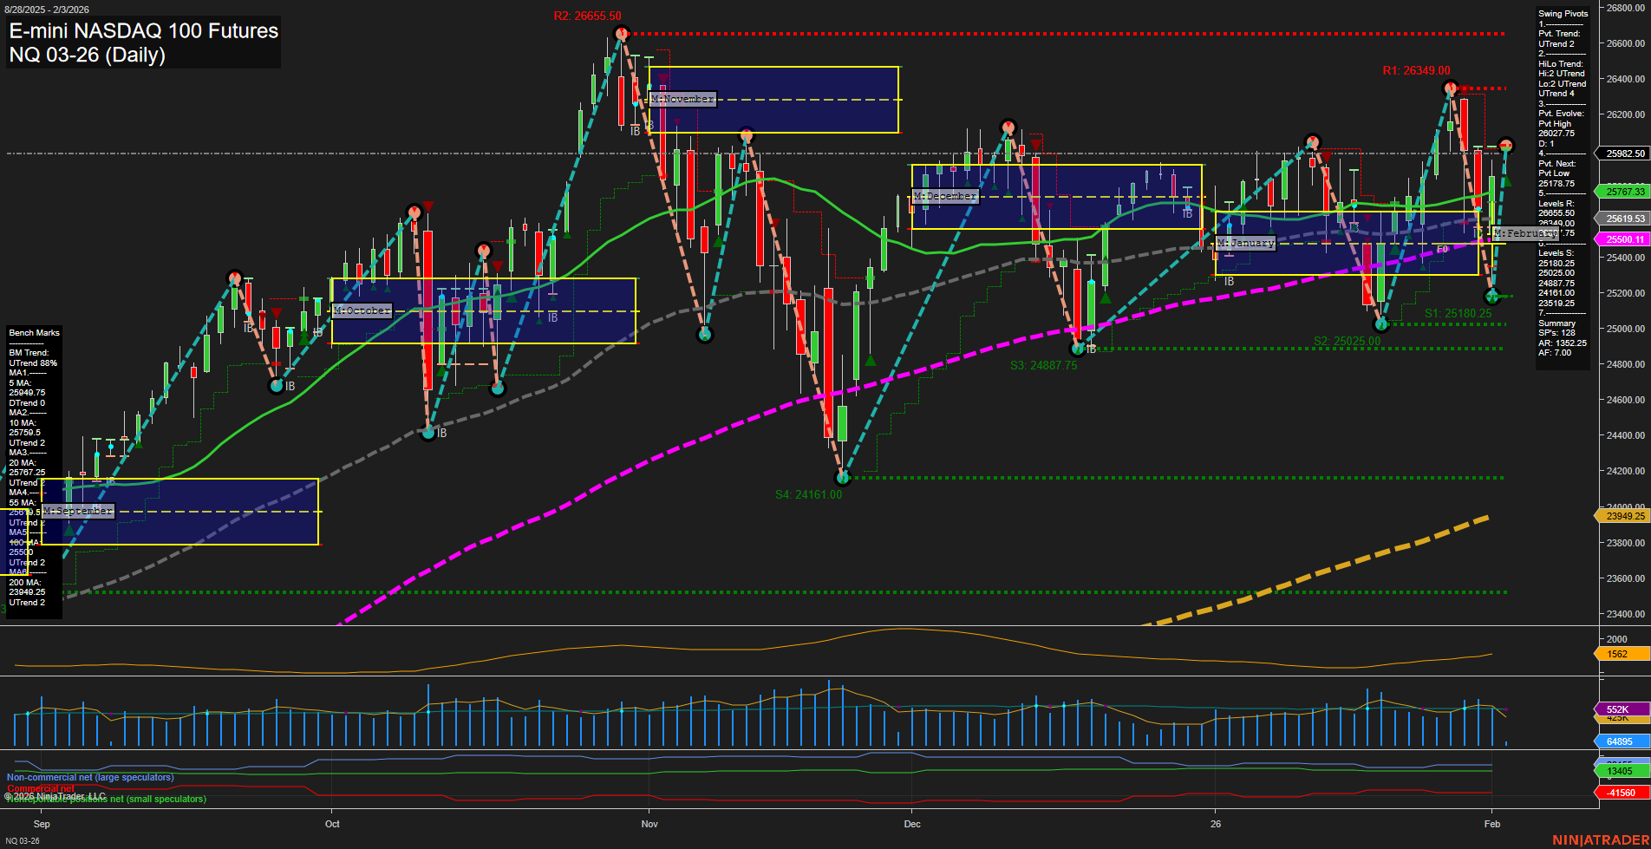Viewport: 1651px width, 849px height.
Task: Click the blue 64895 volume value tag
Action: pos(1618,741)
